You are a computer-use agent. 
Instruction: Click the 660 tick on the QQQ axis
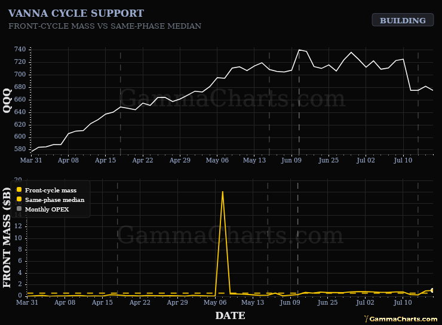coord(20,99)
